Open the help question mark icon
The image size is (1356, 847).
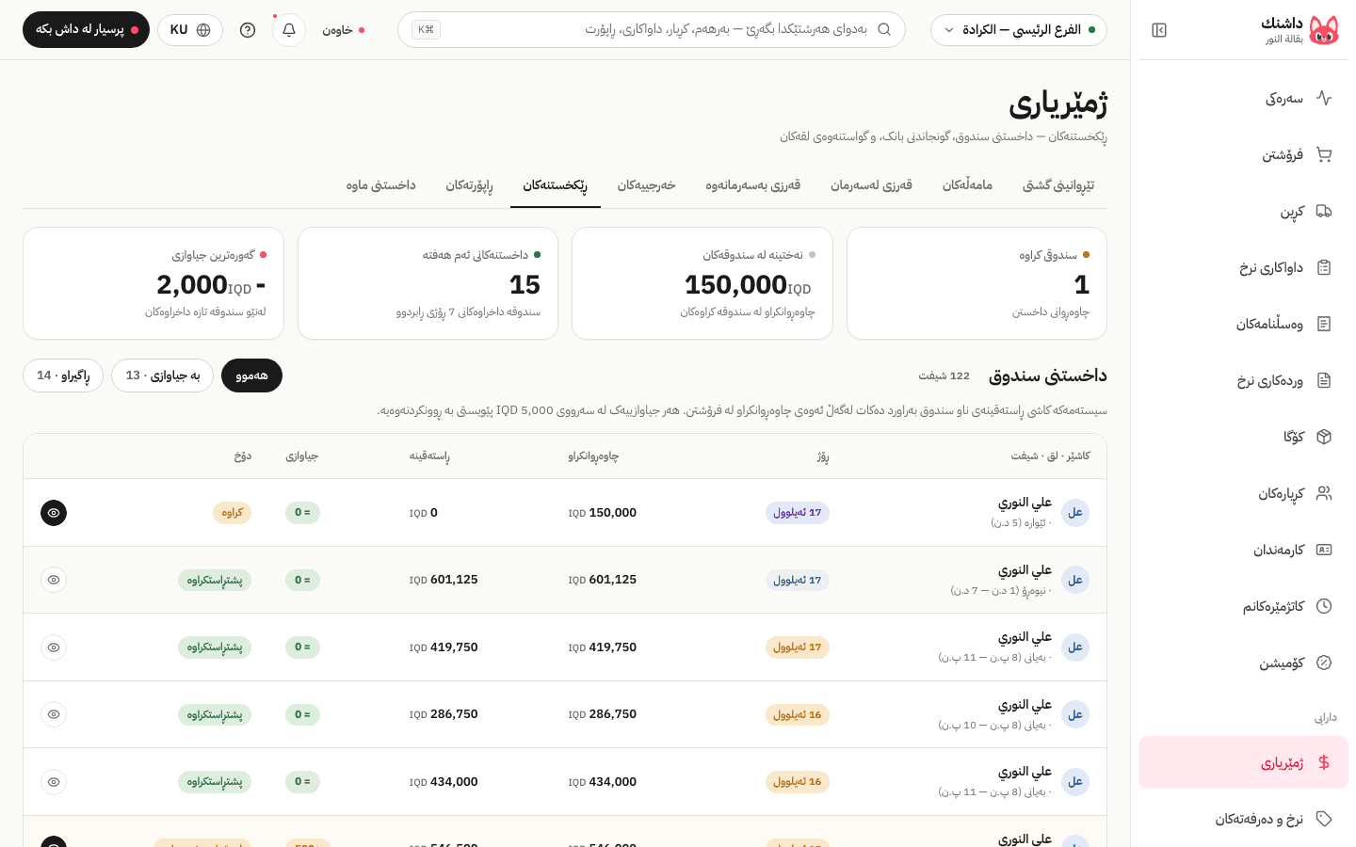tap(248, 30)
